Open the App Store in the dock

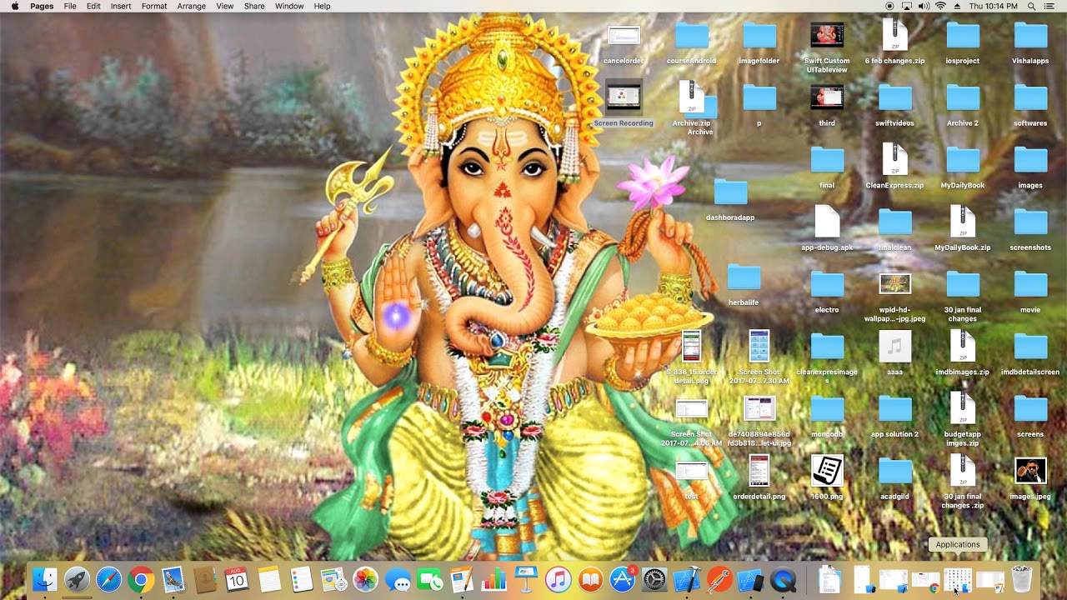(x=623, y=579)
